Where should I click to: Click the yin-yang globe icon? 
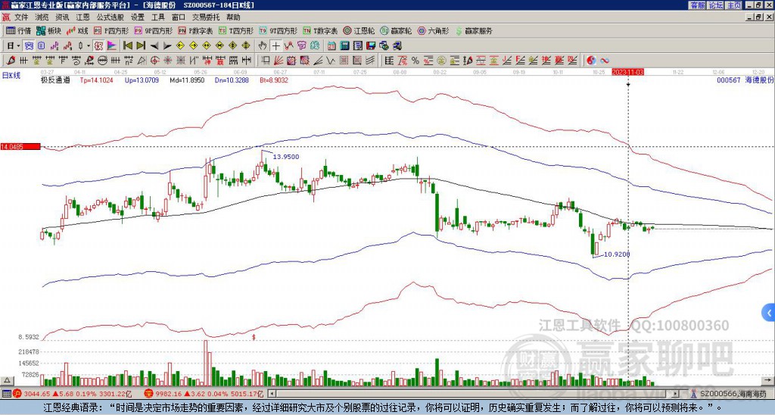click(591, 61)
